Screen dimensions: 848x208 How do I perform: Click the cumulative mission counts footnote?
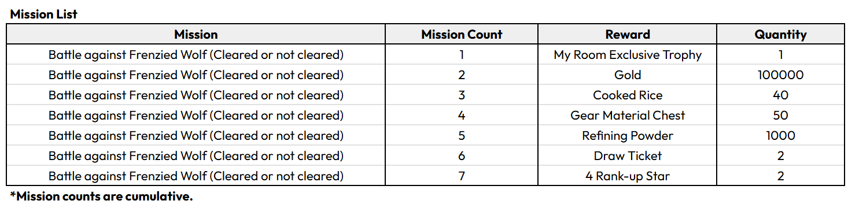pos(101,196)
